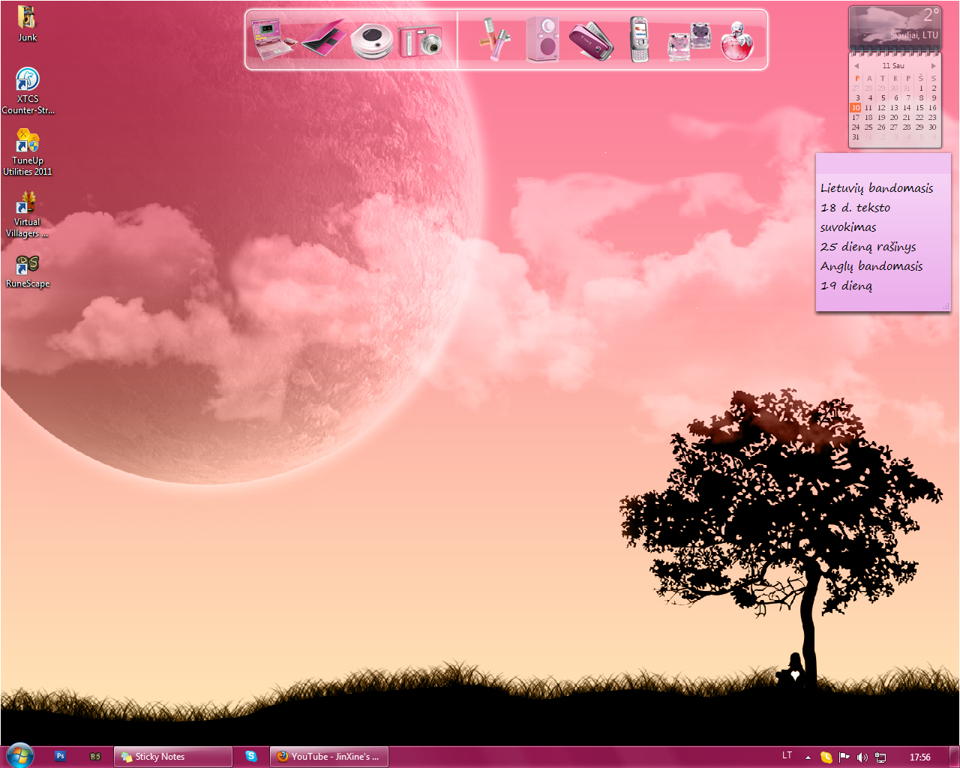
Task: Click the lip gloss tubes dock icon
Action: [493, 40]
